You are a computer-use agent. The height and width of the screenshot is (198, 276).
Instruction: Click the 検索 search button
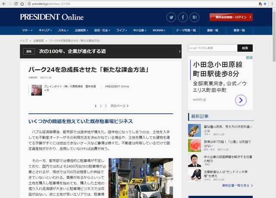click(245, 48)
